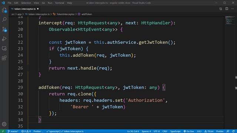Split the editor to the right
The height and width of the screenshot is (133, 237).
(x=227, y=9)
